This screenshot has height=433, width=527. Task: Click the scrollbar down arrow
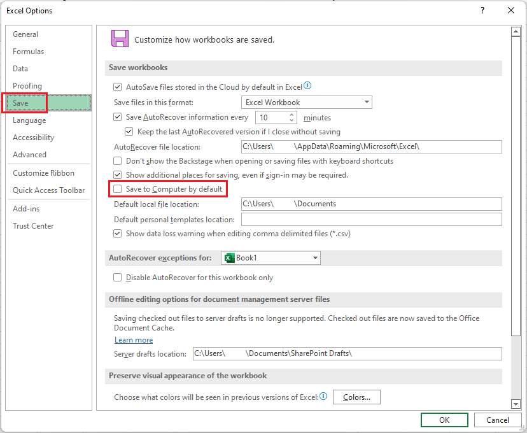(516, 403)
